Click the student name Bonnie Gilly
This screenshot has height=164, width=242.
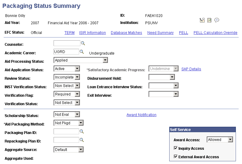(15, 16)
